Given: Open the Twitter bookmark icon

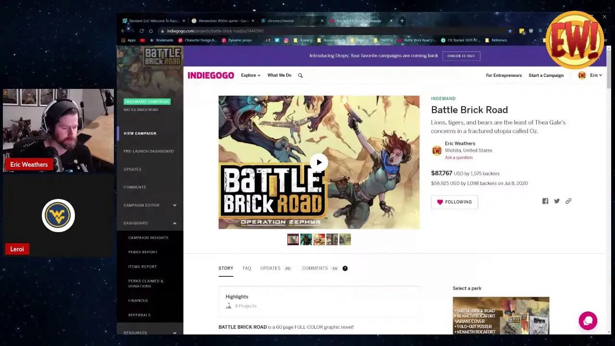Looking at the screenshot, I should coord(277,40).
